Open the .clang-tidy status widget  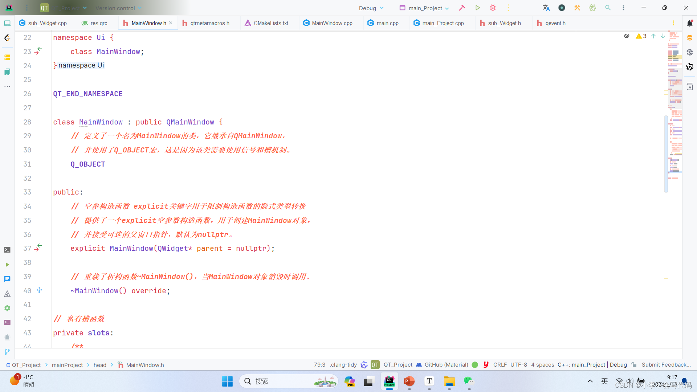coord(343,365)
